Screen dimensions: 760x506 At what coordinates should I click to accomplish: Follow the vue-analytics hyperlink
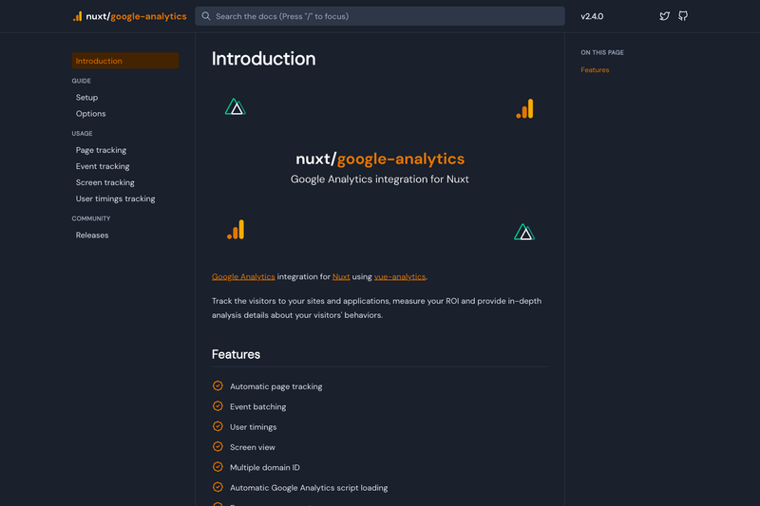400,276
